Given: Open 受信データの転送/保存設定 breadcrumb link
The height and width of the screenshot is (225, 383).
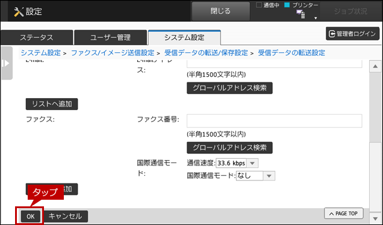Looking at the screenshot, I should coord(206,53).
